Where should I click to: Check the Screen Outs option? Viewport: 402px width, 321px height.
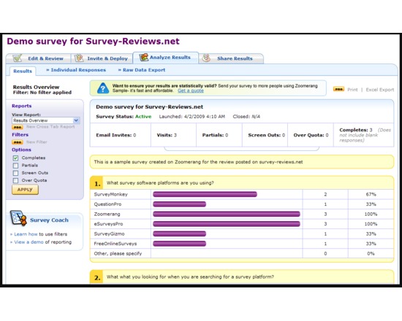tap(15, 173)
